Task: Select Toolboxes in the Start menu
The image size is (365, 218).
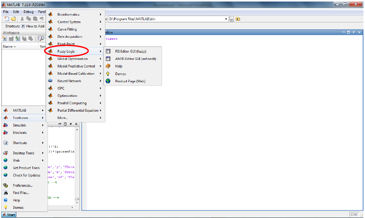Action: tap(24, 118)
